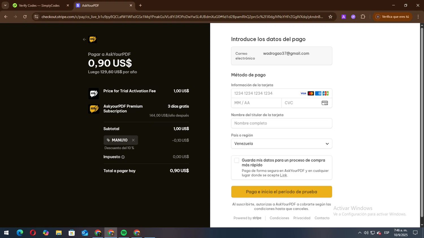Open the Condiciones link
The image size is (424, 238).
(x=279, y=218)
